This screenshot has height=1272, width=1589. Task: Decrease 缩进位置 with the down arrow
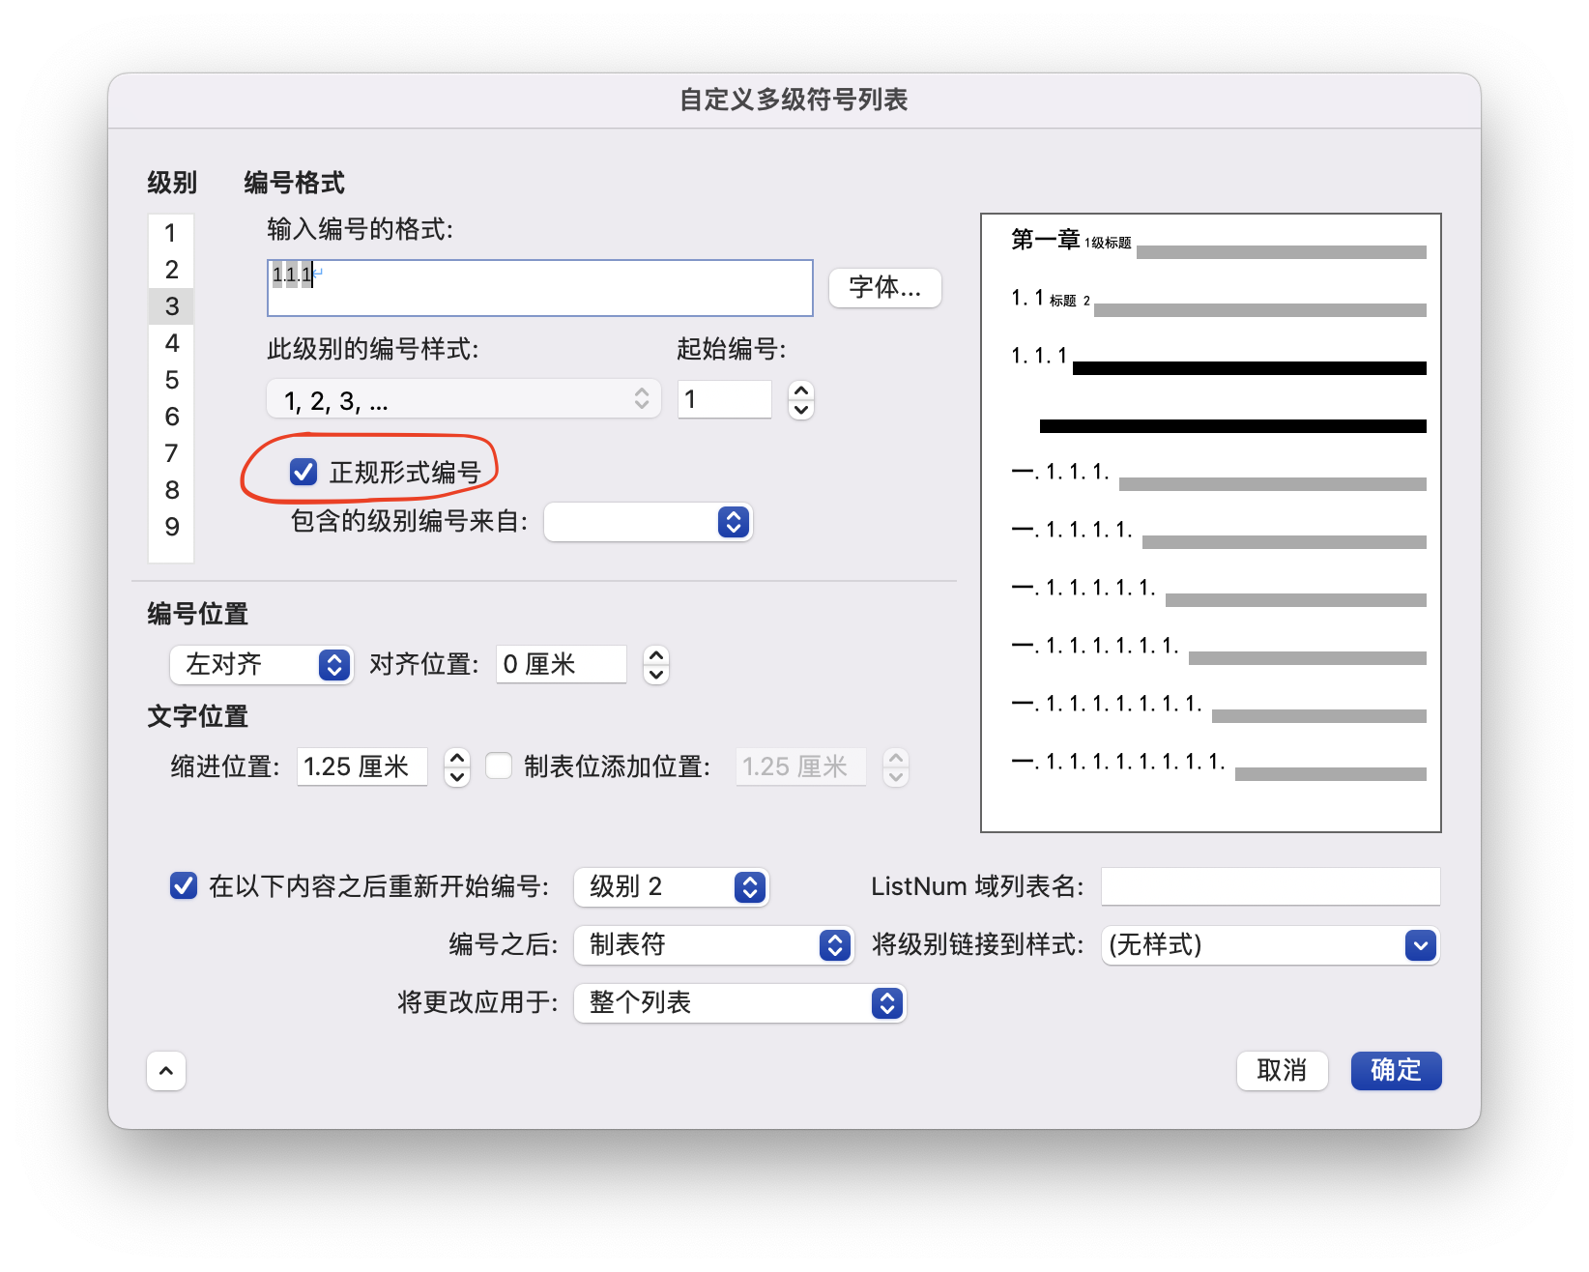457,776
